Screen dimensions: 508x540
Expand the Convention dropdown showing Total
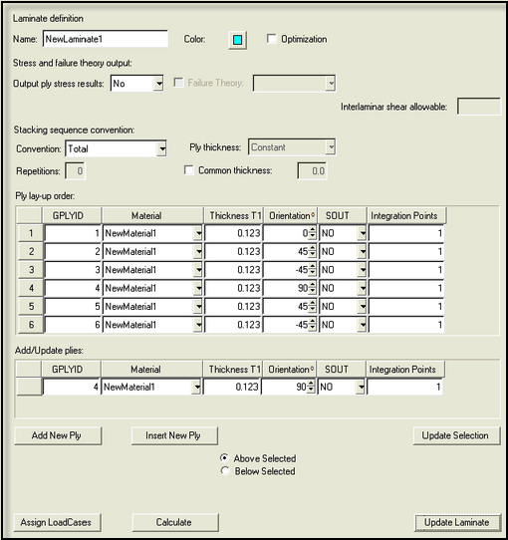pyautogui.click(x=161, y=148)
